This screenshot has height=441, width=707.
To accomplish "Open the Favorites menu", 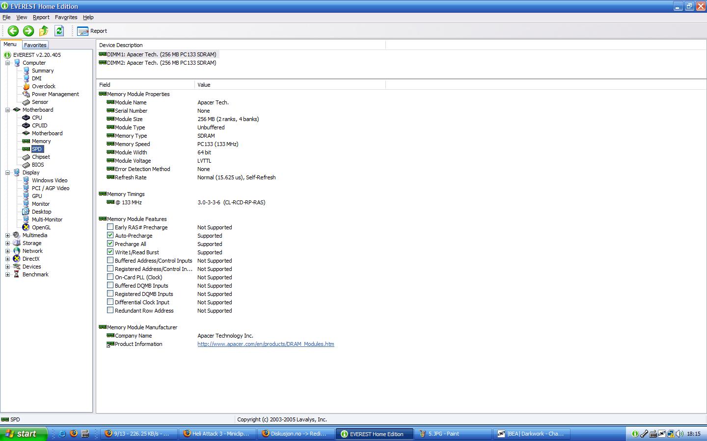I will tap(66, 17).
